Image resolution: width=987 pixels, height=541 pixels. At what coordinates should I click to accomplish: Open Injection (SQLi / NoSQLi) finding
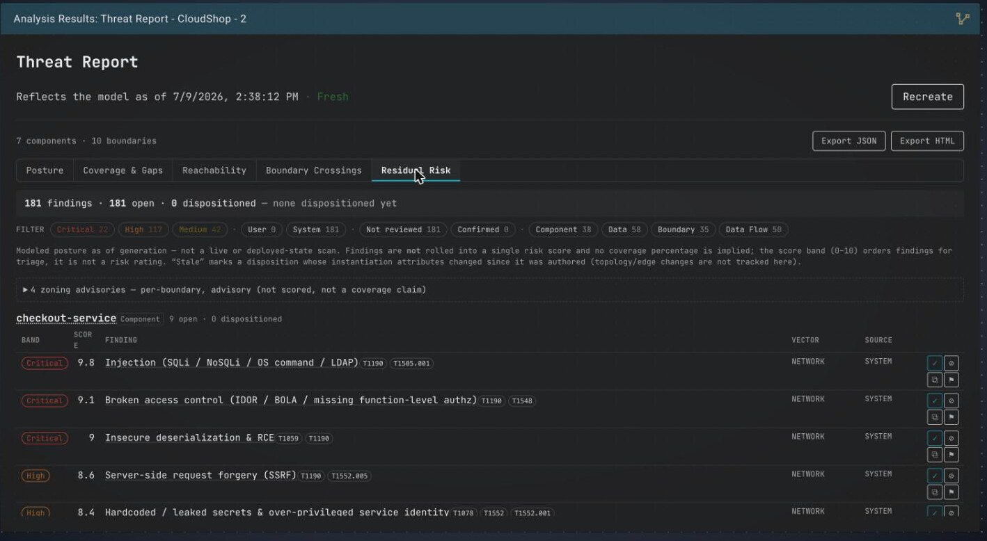(231, 362)
